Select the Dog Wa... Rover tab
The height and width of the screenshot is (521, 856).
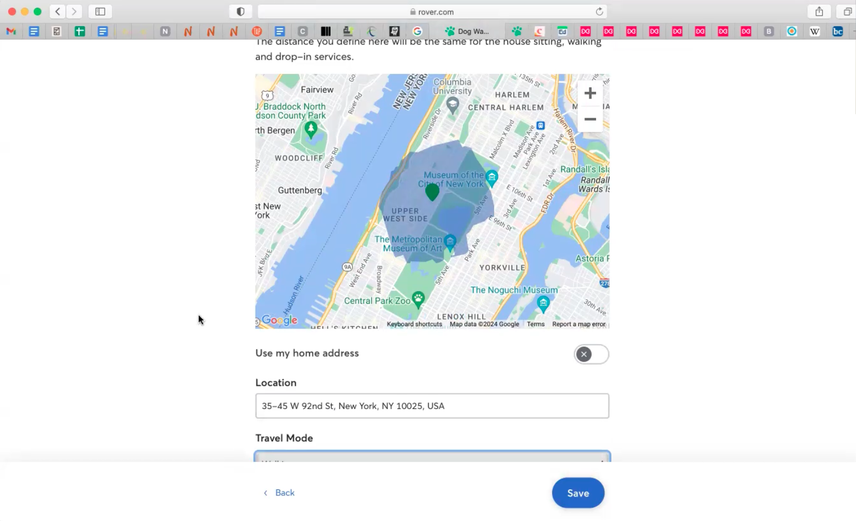tap(468, 31)
